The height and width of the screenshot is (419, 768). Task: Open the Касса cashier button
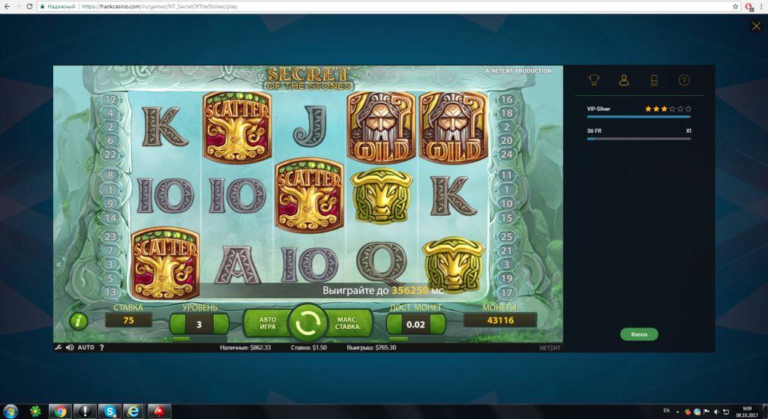(639, 334)
